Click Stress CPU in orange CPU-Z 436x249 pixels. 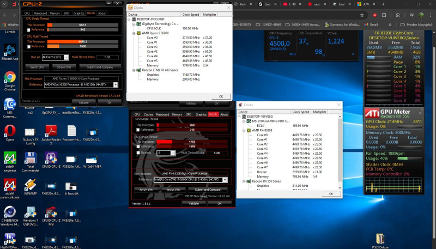point(64,67)
